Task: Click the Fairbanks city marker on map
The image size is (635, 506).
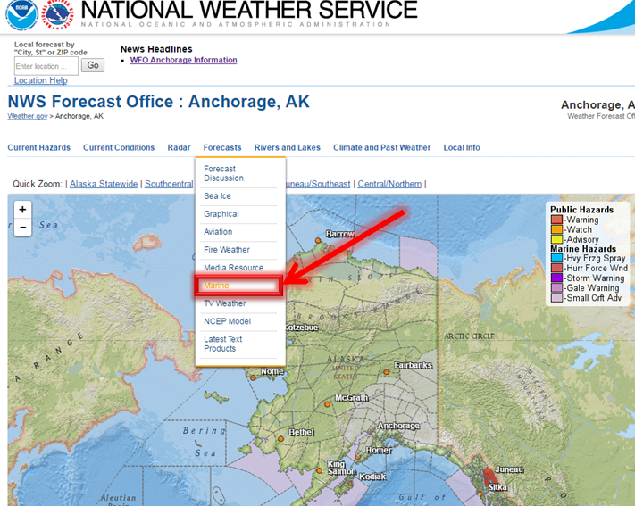Action: [x=387, y=371]
